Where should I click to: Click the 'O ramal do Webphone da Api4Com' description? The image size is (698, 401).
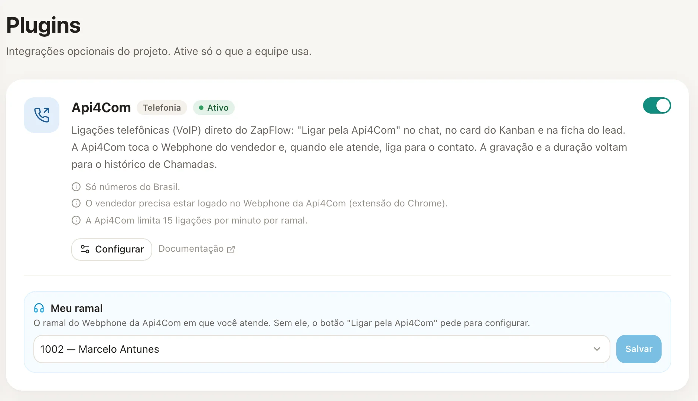click(x=282, y=323)
